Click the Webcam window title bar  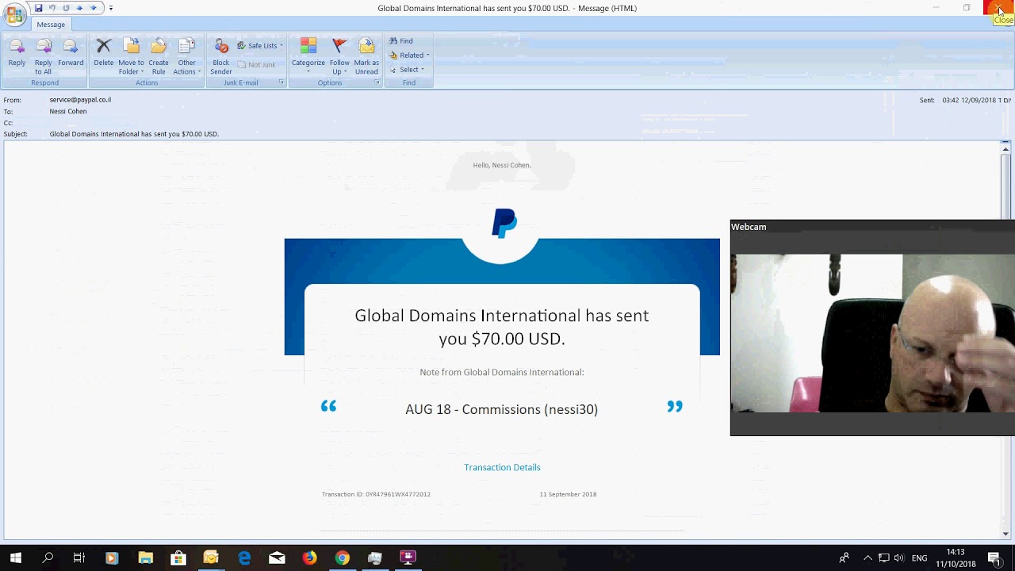pyautogui.click(x=872, y=227)
